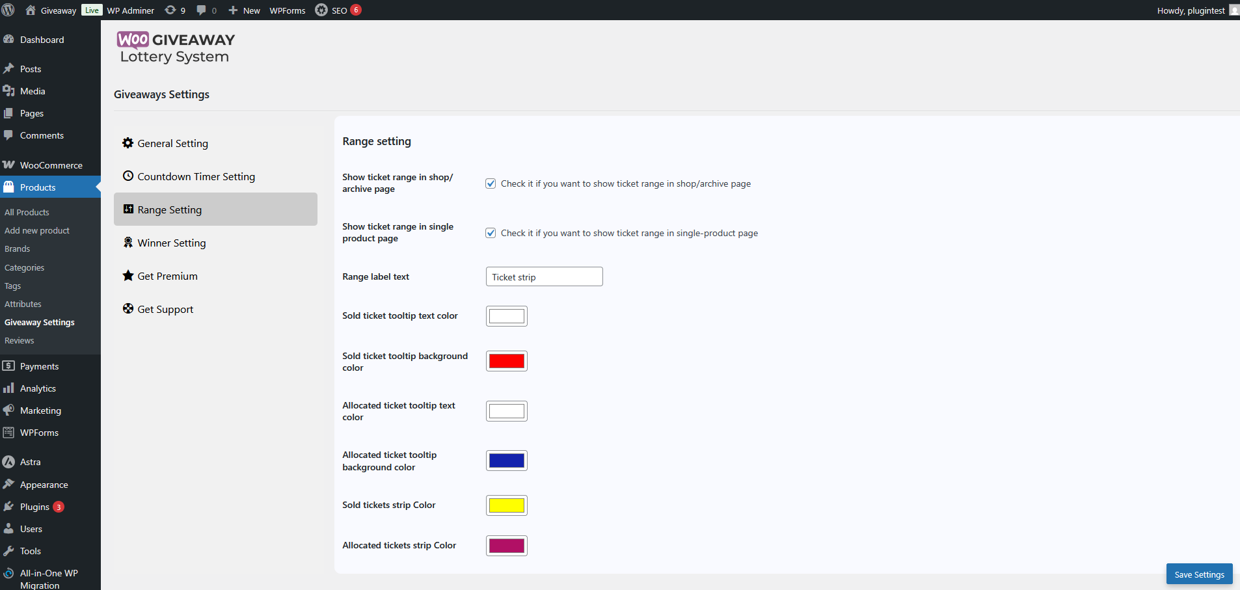1240x590 pixels.
Task: Click the Appearance paintbrush icon
Action: 8,484
